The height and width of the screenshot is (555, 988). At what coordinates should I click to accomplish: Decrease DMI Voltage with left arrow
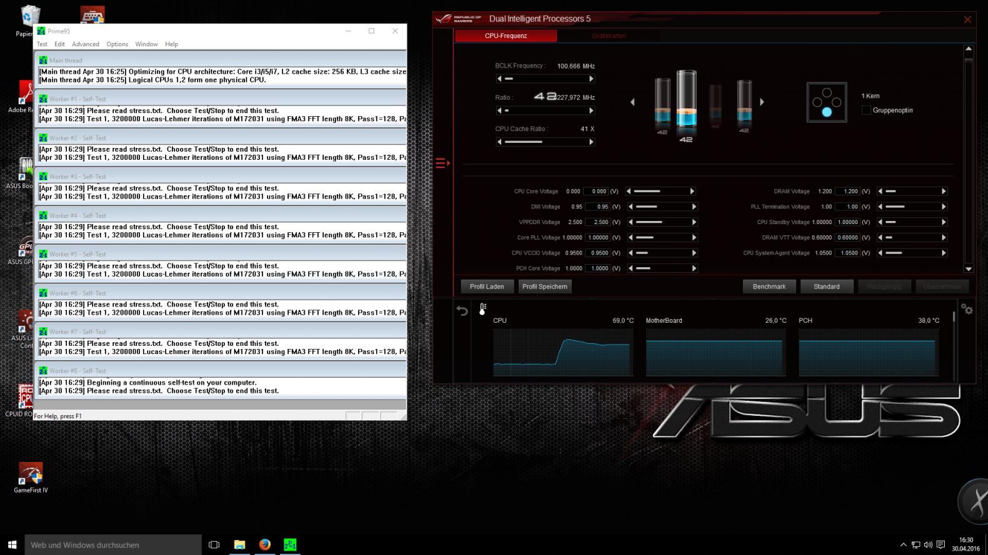click(631, 207)
